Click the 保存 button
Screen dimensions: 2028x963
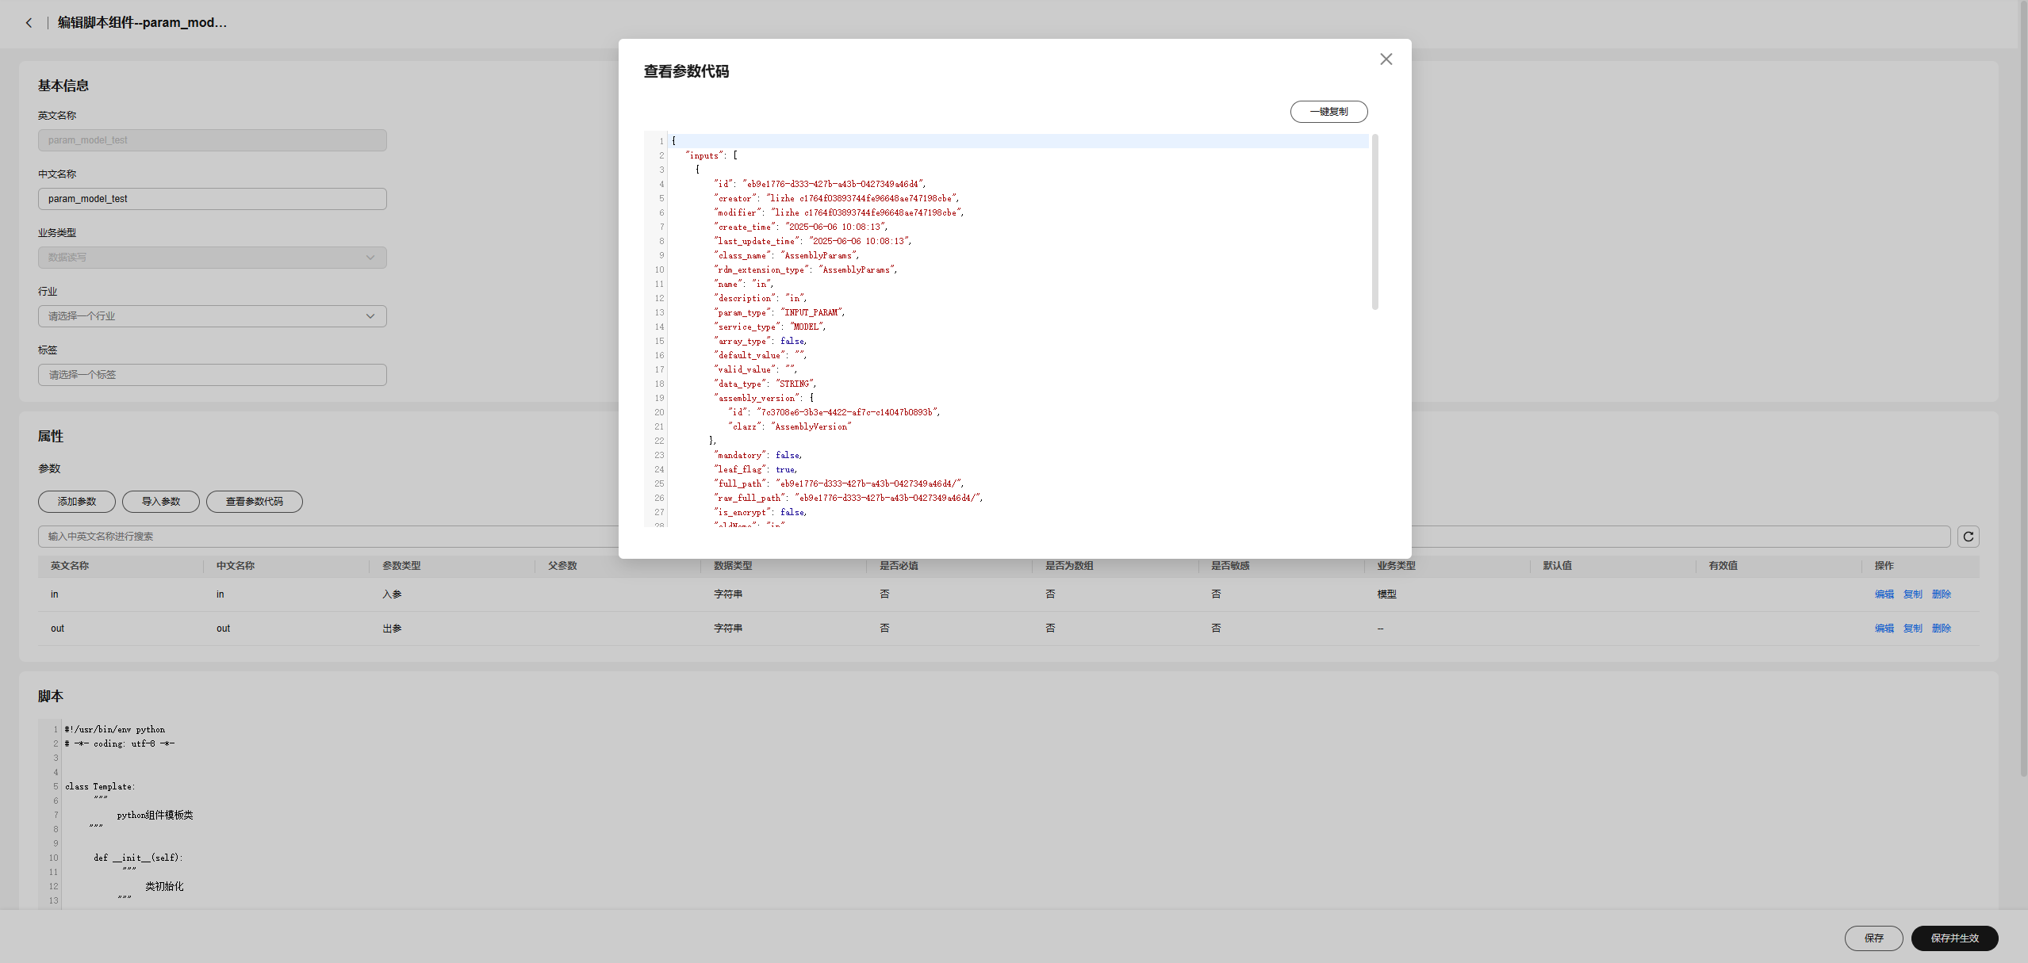pyautogui.click(x=1873, y=938)
